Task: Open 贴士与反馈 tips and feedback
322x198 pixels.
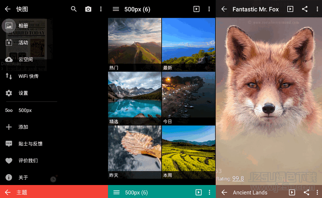Action: point(31,144)
